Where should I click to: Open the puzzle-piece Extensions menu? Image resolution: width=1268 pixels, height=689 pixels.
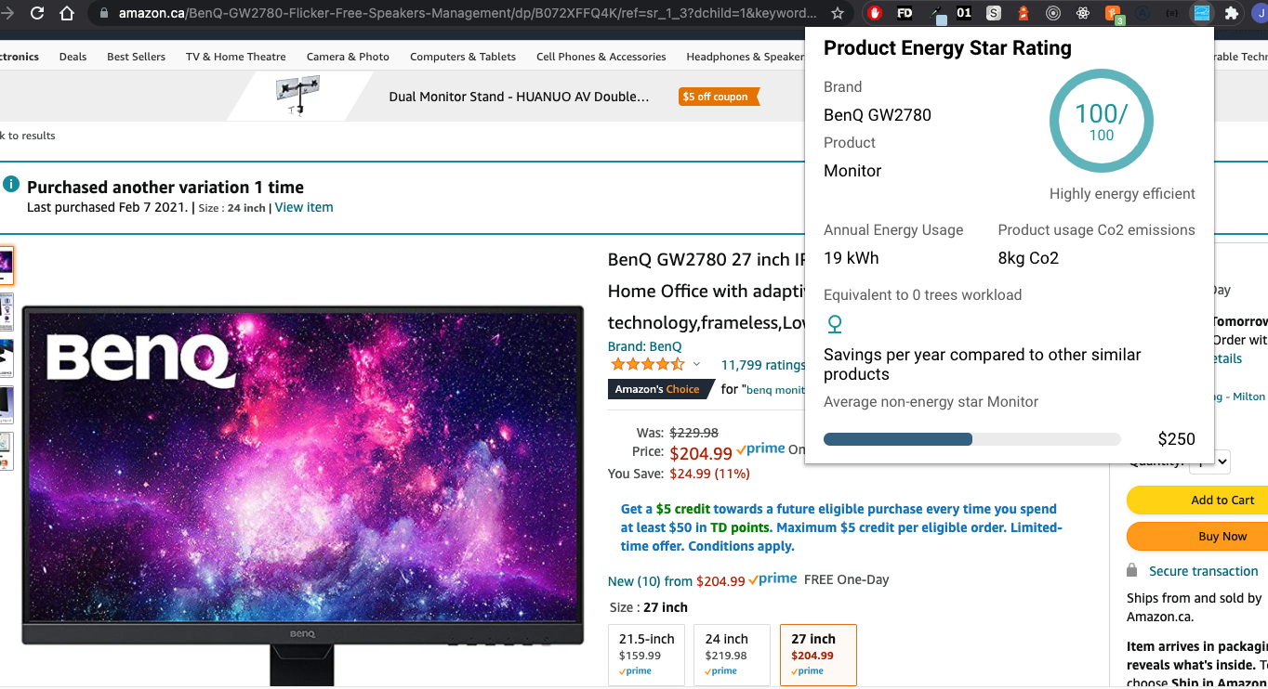pos(1232,13)
